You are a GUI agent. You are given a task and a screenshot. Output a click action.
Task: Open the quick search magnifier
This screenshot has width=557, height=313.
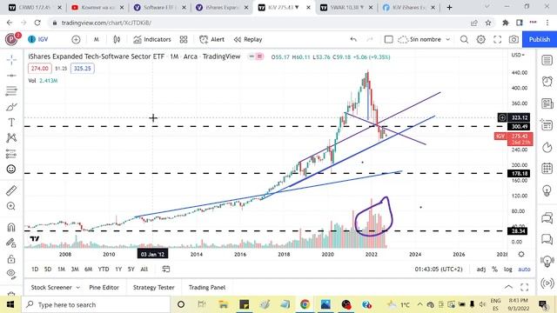(464, 39)
